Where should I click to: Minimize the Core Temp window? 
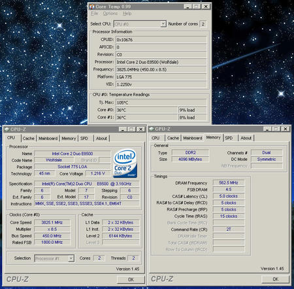(188, 7)
